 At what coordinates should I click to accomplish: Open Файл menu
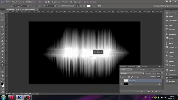(x=8, y=2)
